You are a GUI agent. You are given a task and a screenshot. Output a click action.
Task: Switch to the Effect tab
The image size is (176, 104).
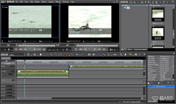(x=130, y=49)
